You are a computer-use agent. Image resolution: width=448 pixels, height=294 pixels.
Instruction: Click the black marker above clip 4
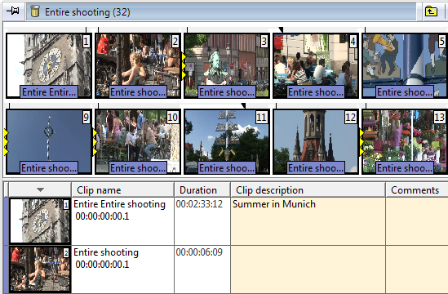pyautogui.click(x=281, y=29)
